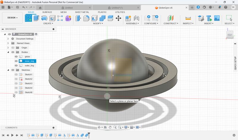
Task: Switch to the UTILITIES tab
Action: coord(120,12)
